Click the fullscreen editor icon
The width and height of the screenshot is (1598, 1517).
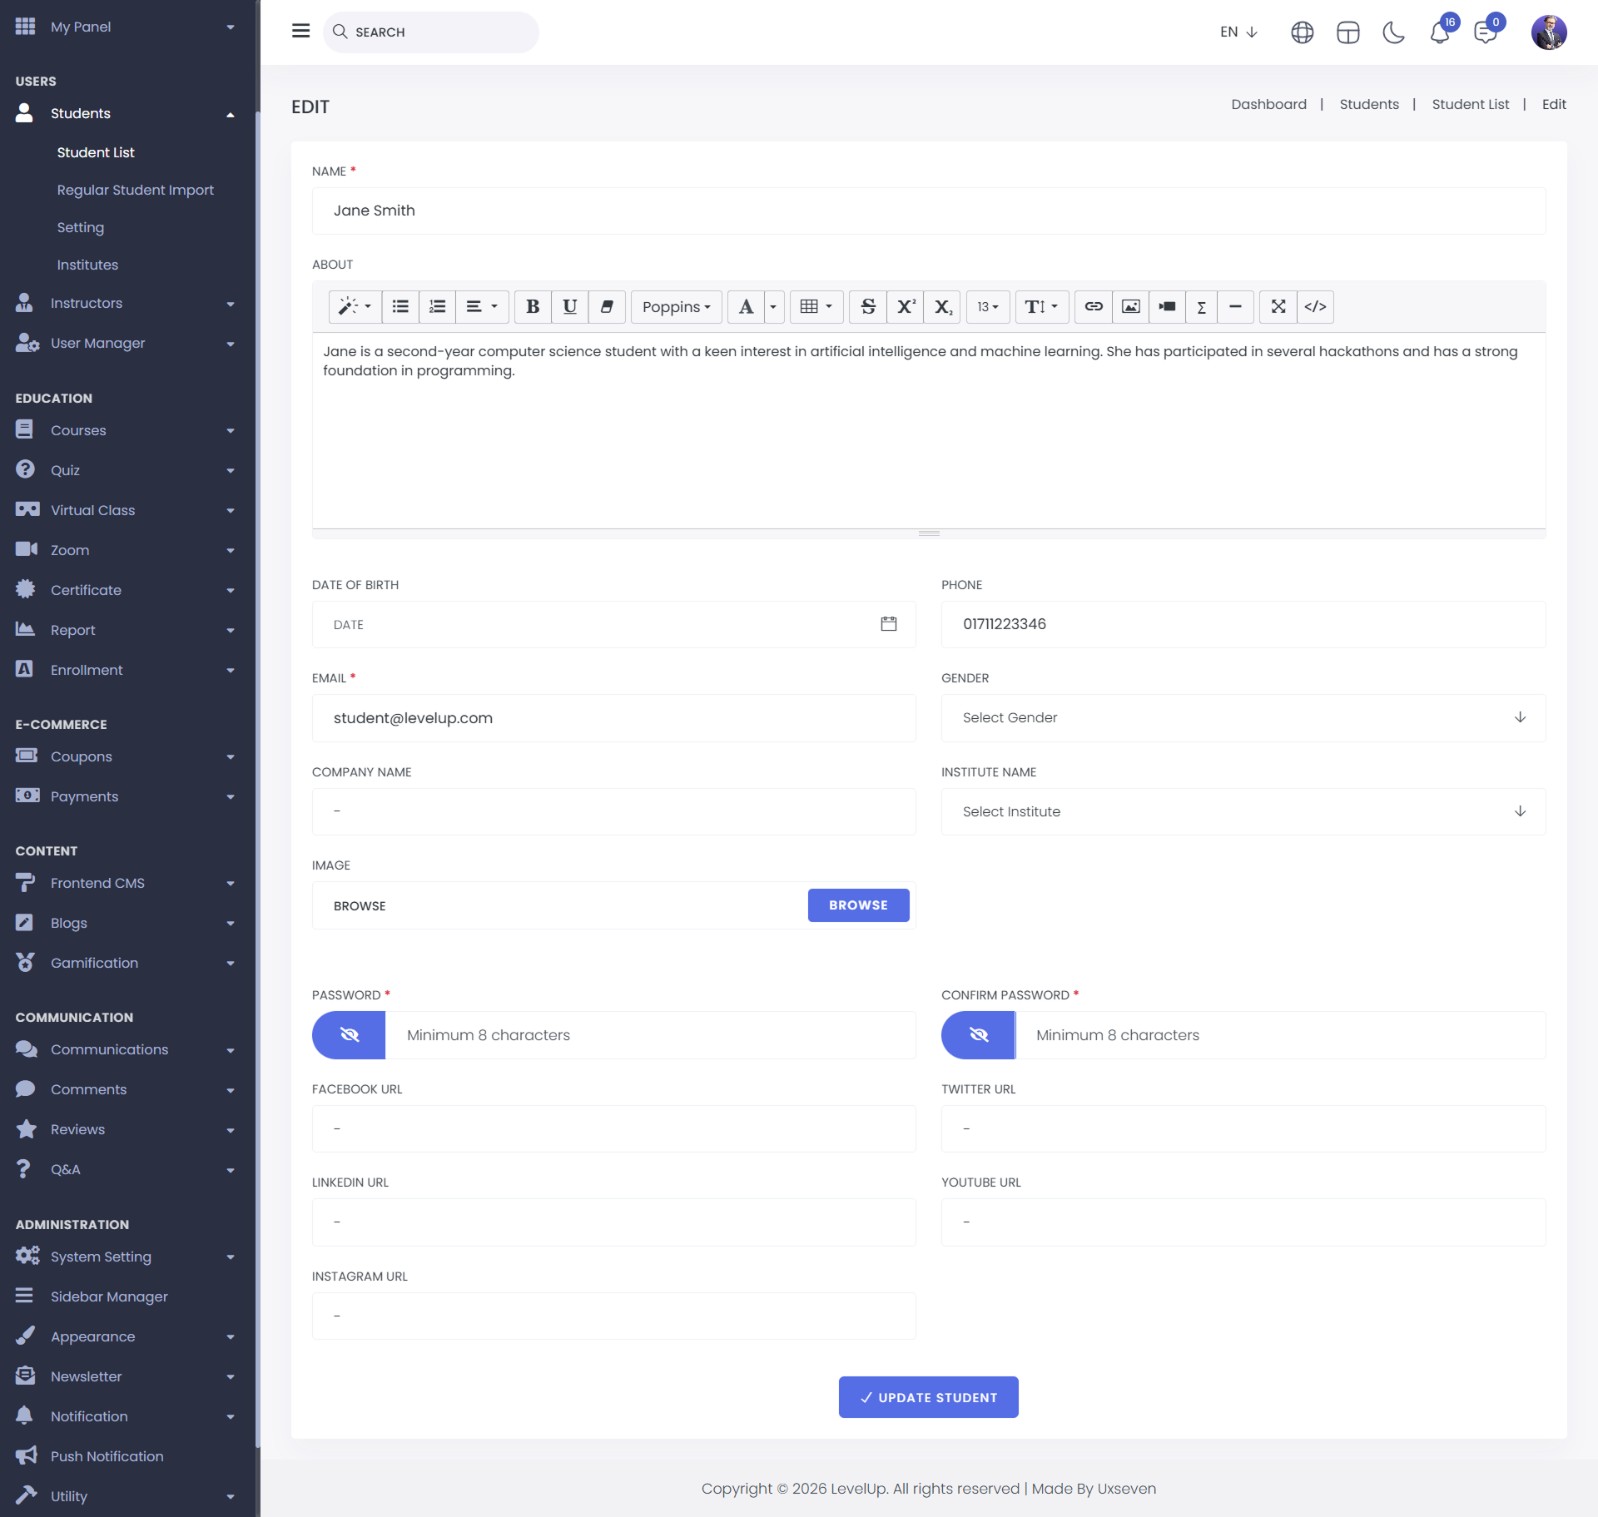1278,307
